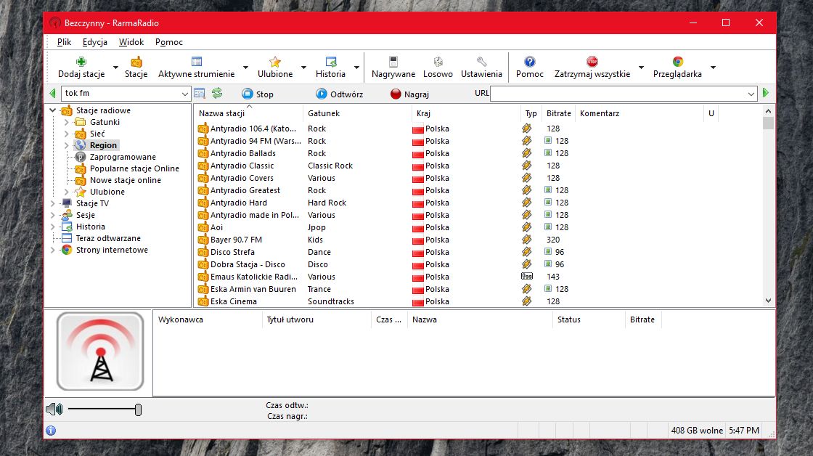Viewport: 813px width, 456px height.
Task: Open the Aktywne strumienie dropdown arrow
Action: 246,68
